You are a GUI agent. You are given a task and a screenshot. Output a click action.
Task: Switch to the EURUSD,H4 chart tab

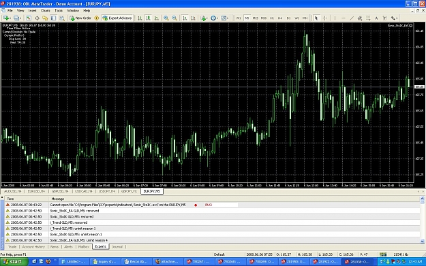point(36,191)
